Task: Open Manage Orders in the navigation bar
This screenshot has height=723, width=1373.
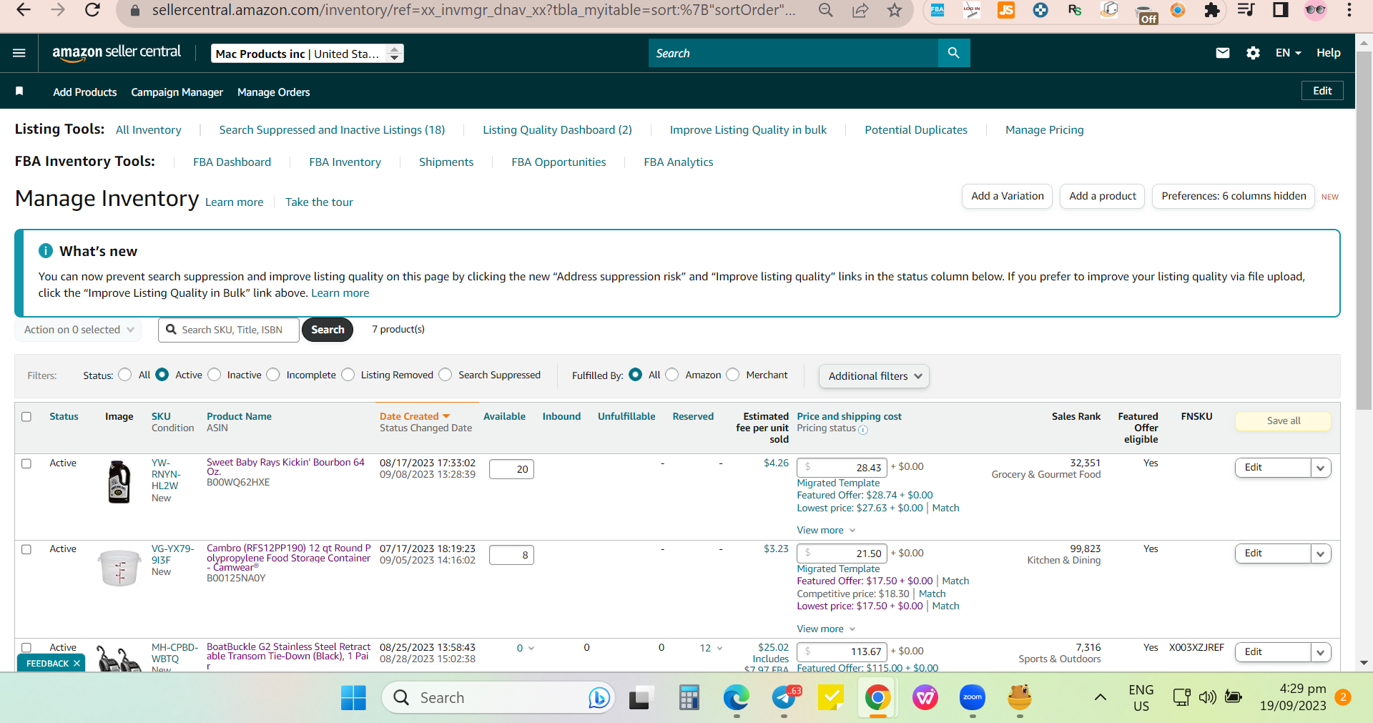Action: (274, 92)
